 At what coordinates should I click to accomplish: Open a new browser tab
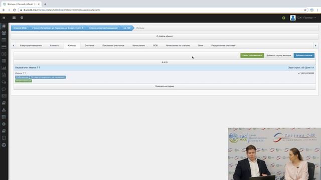pos(45,4)
